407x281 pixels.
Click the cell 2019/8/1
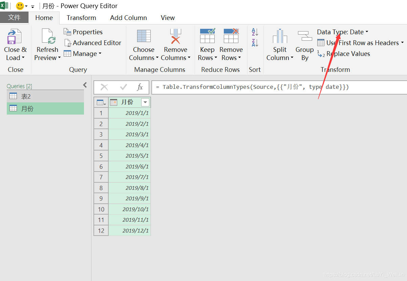tap(130, 188)
